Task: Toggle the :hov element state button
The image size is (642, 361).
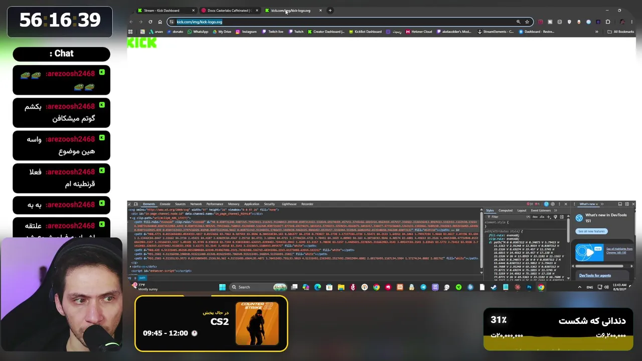Action: pos(536,217)
